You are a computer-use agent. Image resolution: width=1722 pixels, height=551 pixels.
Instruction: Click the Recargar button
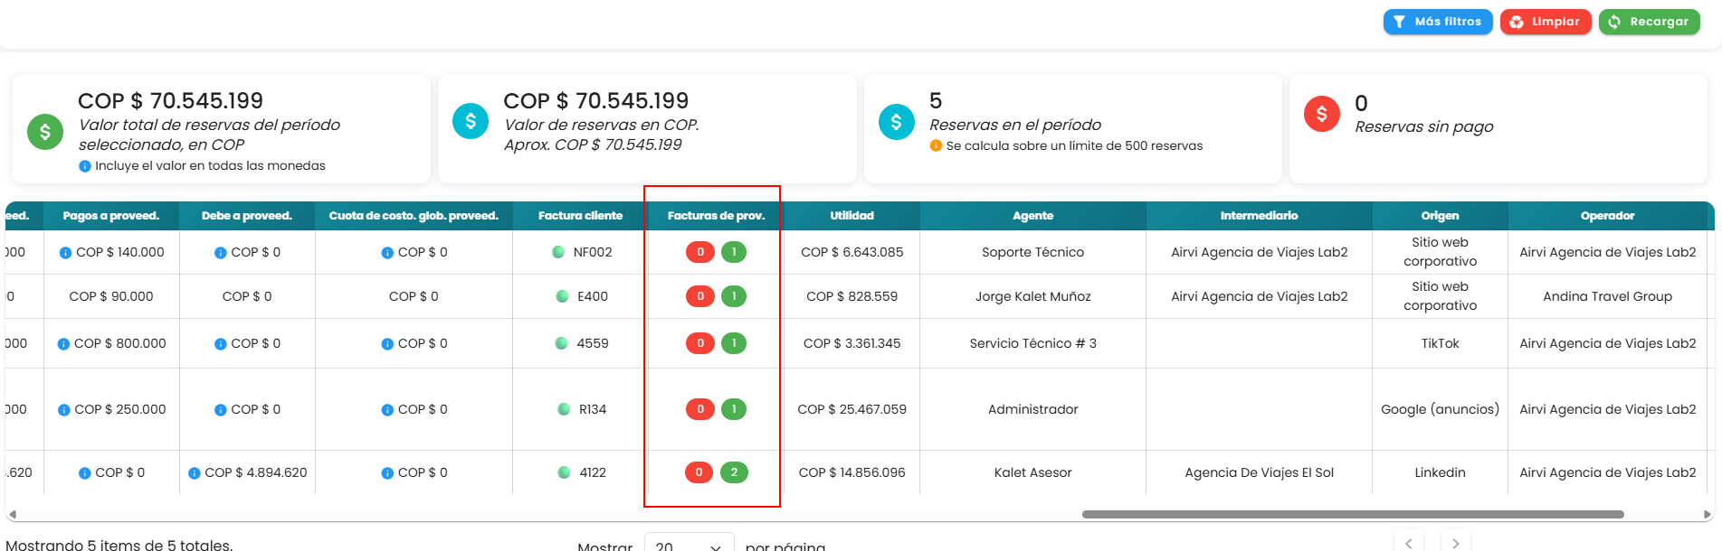tap(1650, 22)
